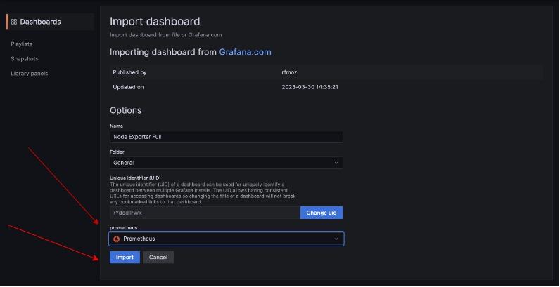Click the publisher name rfmoz
This screenshot has height=287, width=560.
(289, 72)
